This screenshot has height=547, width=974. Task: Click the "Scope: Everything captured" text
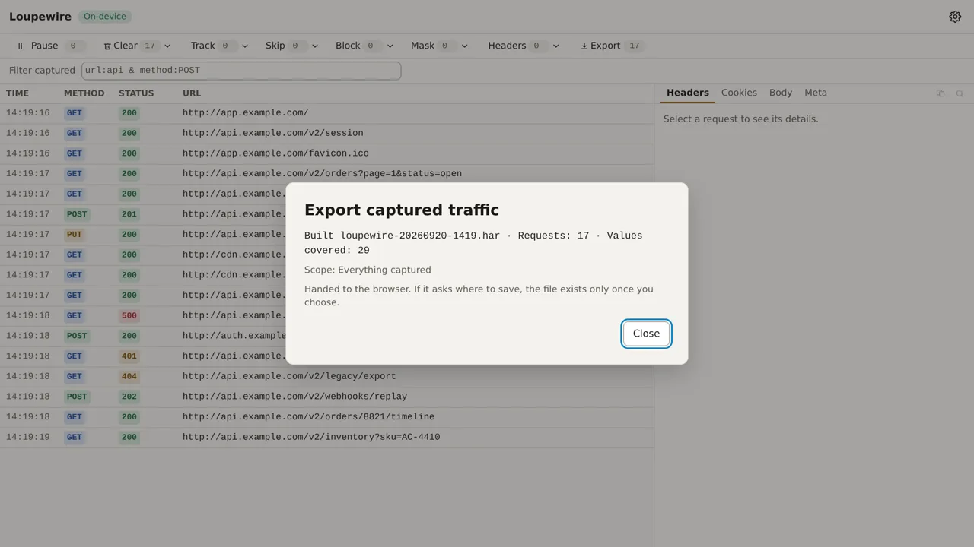[368, 270]
